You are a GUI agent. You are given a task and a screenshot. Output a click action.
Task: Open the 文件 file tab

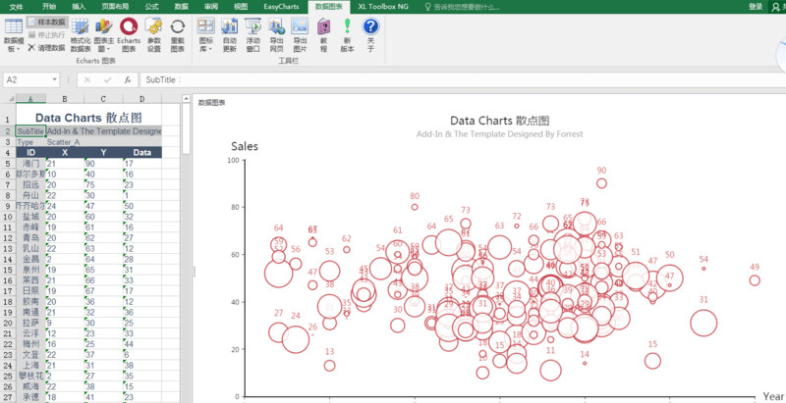(x=16, y=7)
